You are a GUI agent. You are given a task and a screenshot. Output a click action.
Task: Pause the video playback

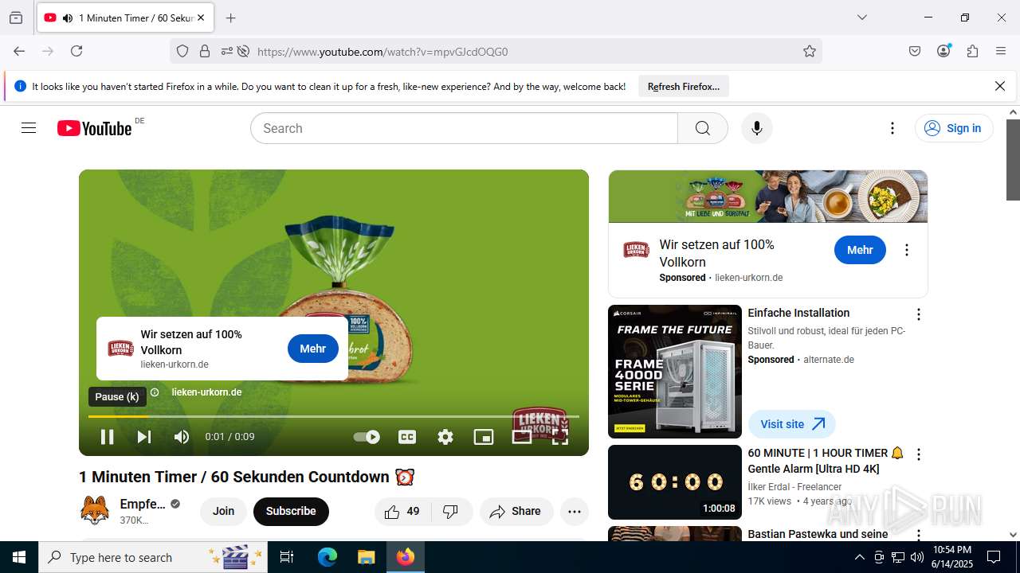pyautogui.click(x=107, y=437)
